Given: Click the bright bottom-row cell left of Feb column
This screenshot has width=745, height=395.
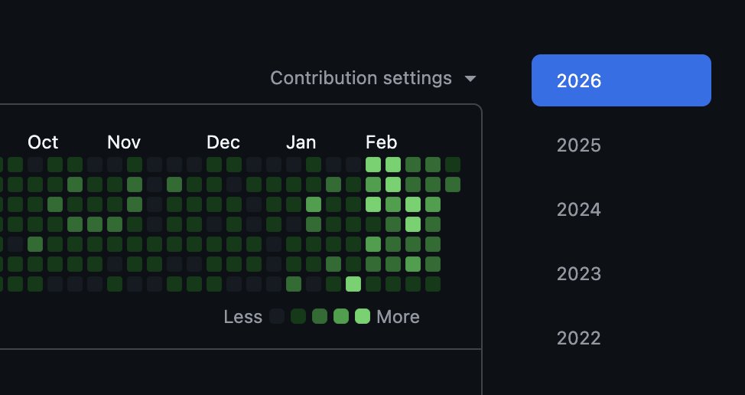Looking at the screenshot, I should tap(353, 284).
